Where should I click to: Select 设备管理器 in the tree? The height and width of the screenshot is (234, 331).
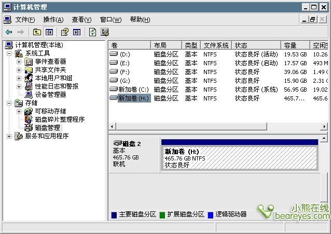coord(50,95)
